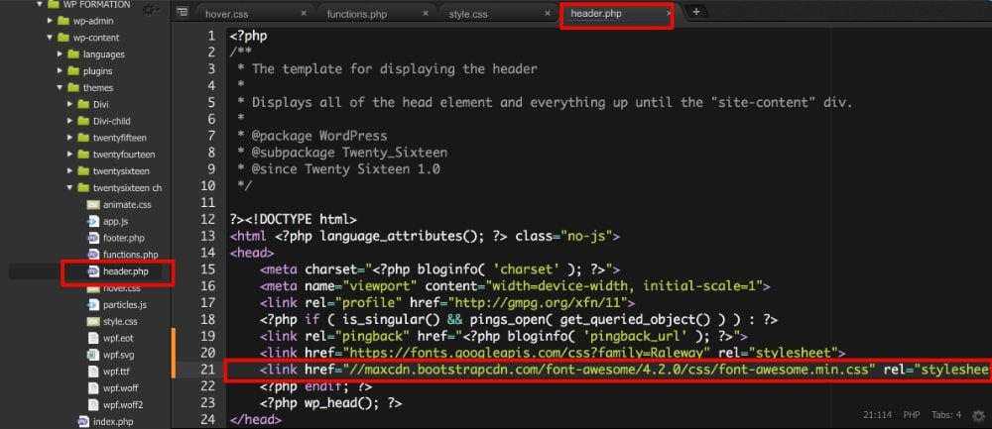Expand the Divi-child folder arrow
992x429 pixels.
[70, 121]
